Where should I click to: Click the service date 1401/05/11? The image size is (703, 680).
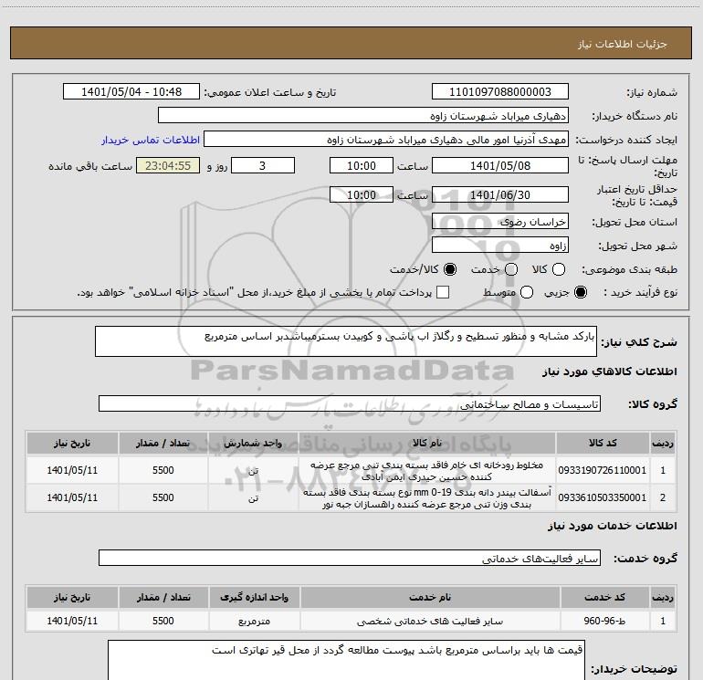pyautogui.click(x=72, y=621)
